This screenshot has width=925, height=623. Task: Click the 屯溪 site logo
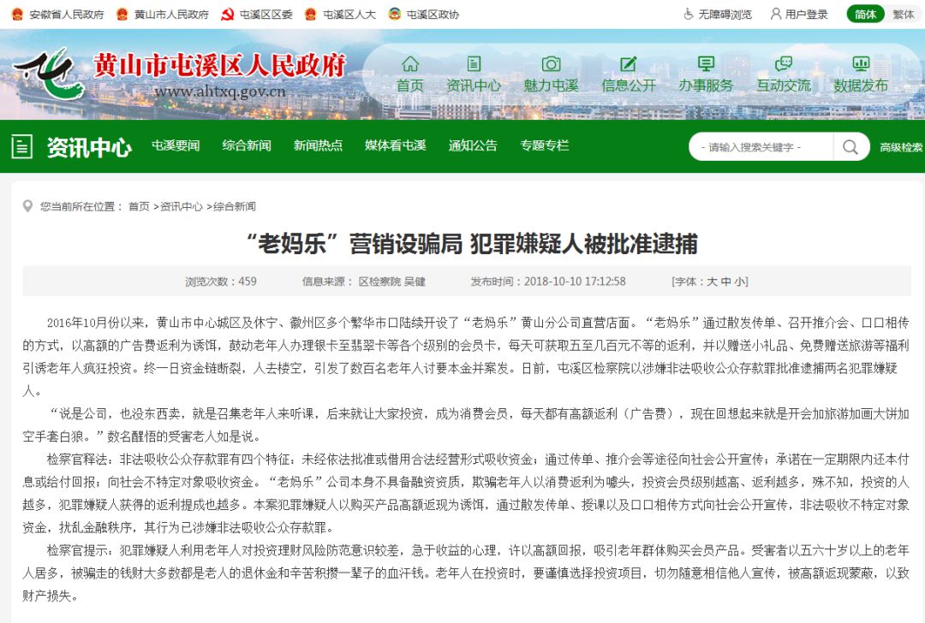[x=50, y=74]
